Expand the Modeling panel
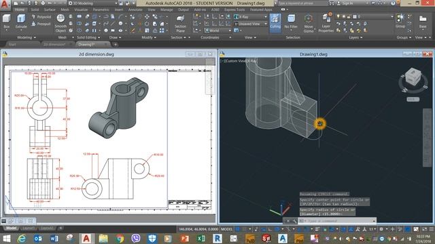The width and height of the screenshot is (435, 244). pyautogui.click(x=27, y=37)
